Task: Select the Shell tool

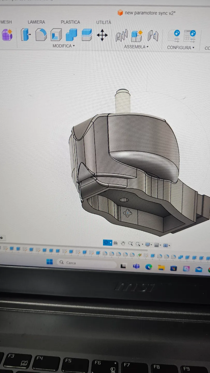Action: click(x=56, y=35)
